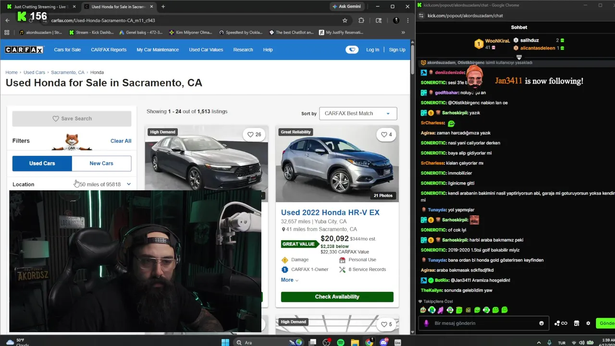Open Discord from the taskbar
This screenshot has width=615, height=346.
coord(383,342)
